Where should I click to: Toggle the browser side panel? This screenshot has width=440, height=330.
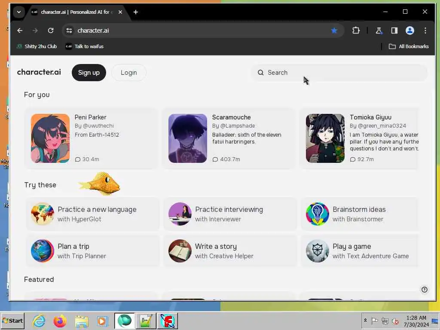tap(394, 31)
